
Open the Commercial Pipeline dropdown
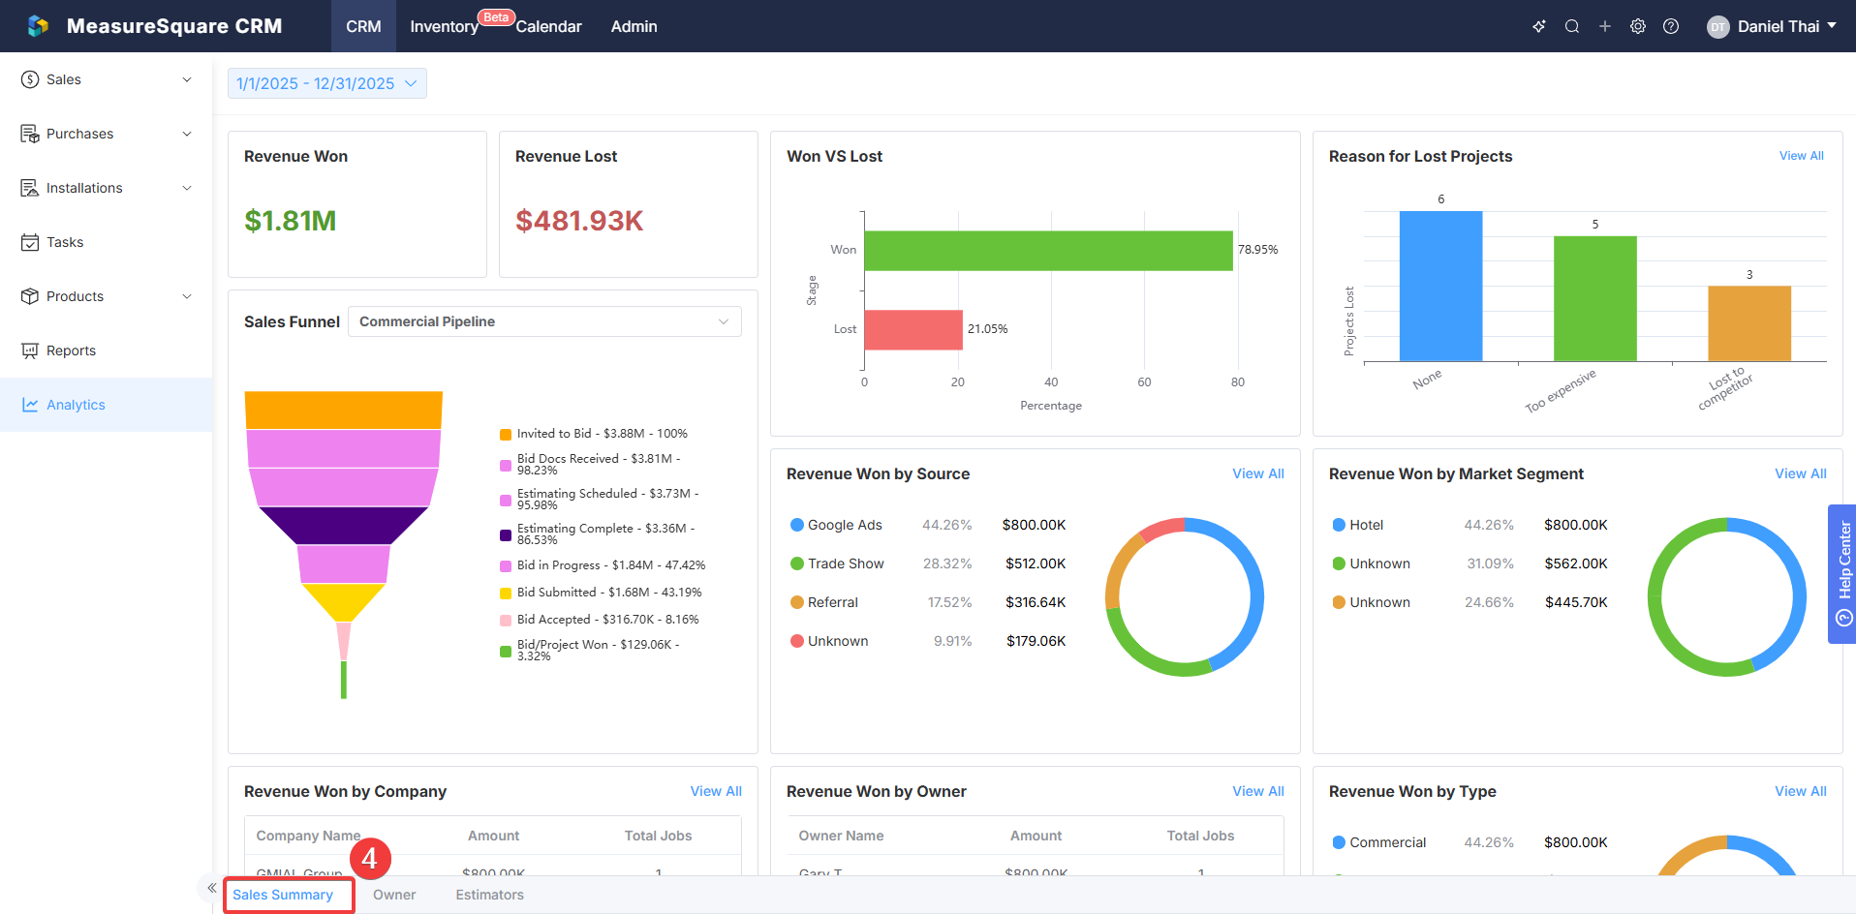pyautogui.click(x=544, y=321)
